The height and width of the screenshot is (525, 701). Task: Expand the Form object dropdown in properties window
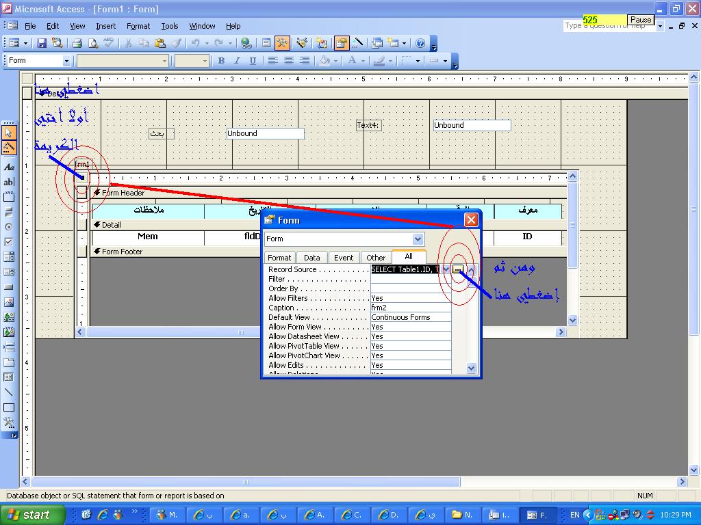click(418, 239)
